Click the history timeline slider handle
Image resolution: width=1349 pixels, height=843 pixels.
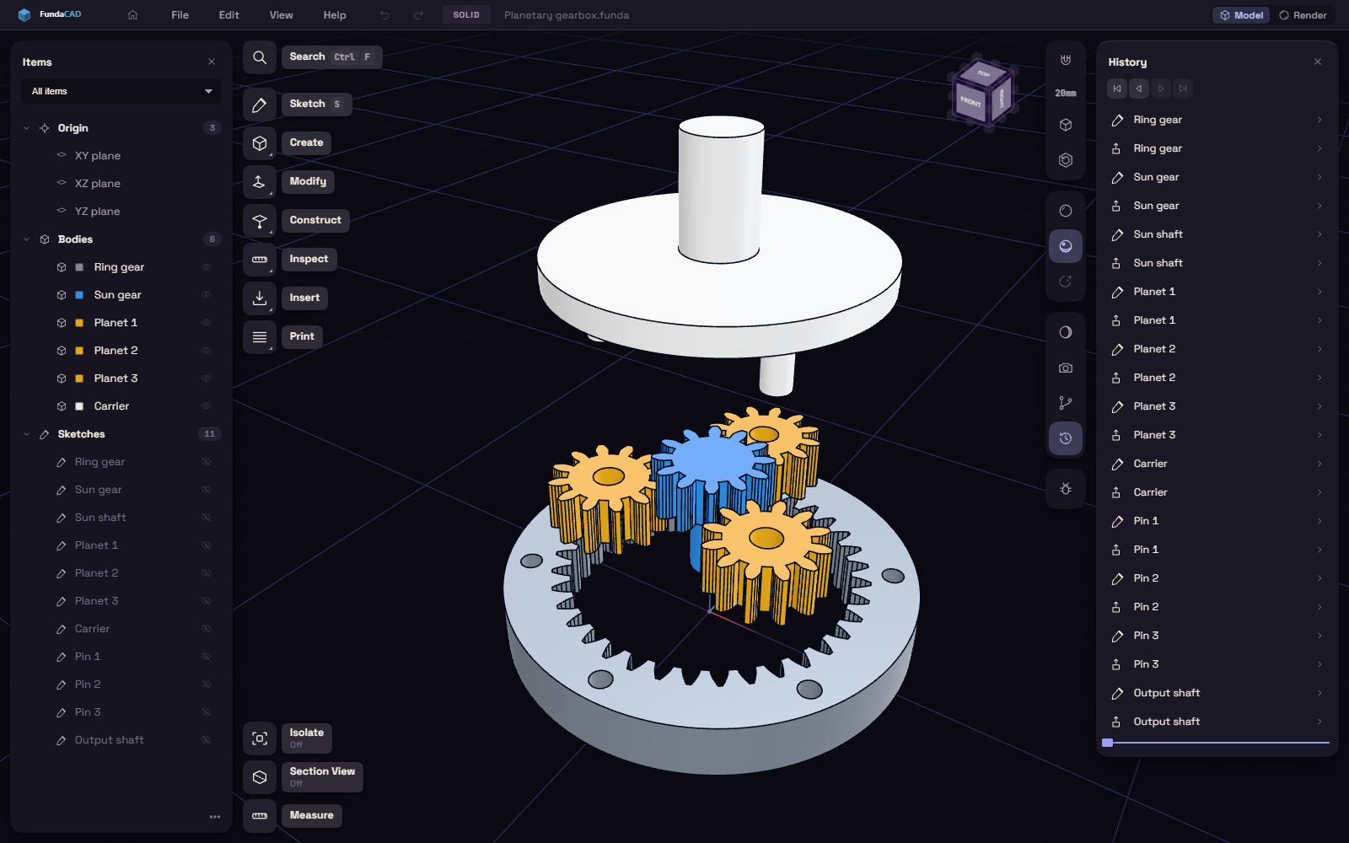click(x=1108, y=743)
